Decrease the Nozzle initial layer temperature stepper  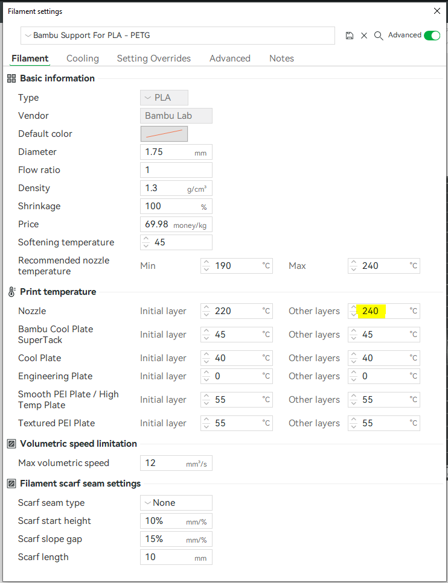tap(206, 315)
